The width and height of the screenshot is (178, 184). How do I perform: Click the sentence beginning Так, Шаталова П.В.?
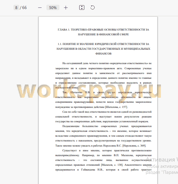103,99
